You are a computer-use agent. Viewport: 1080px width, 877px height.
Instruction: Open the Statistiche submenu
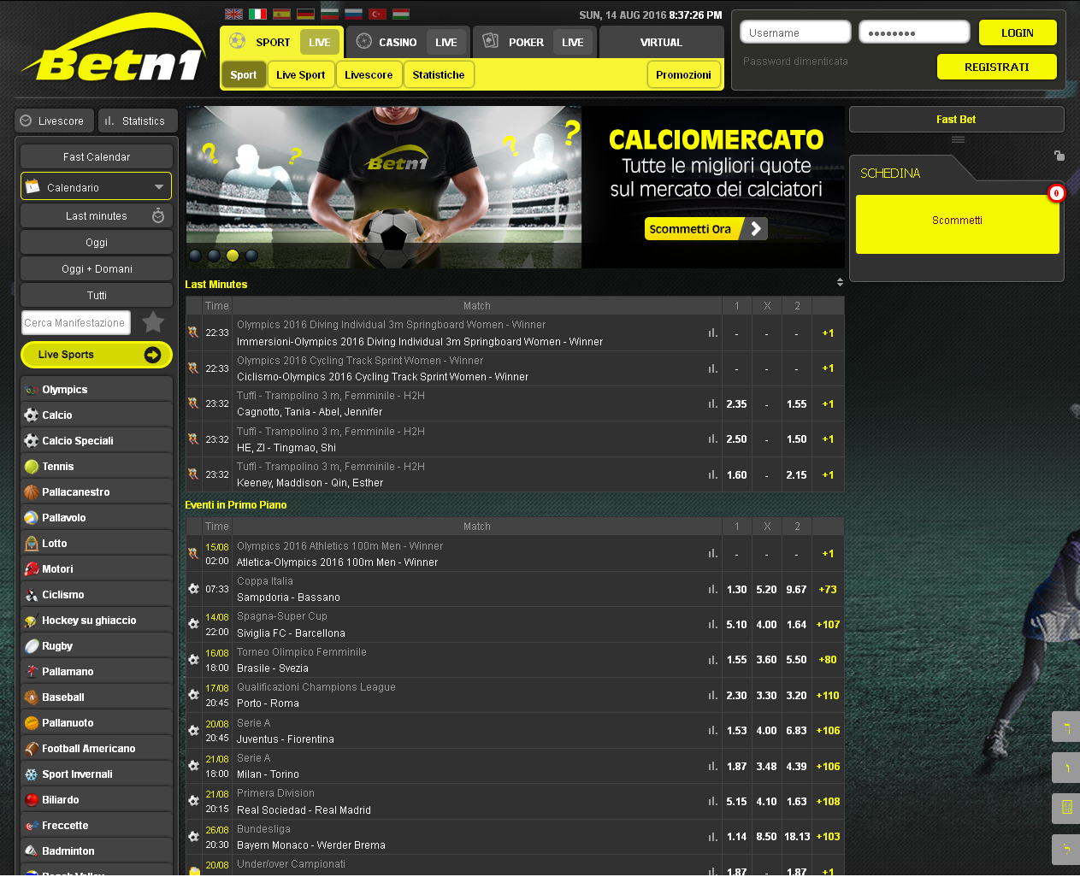tap(439, 74)
